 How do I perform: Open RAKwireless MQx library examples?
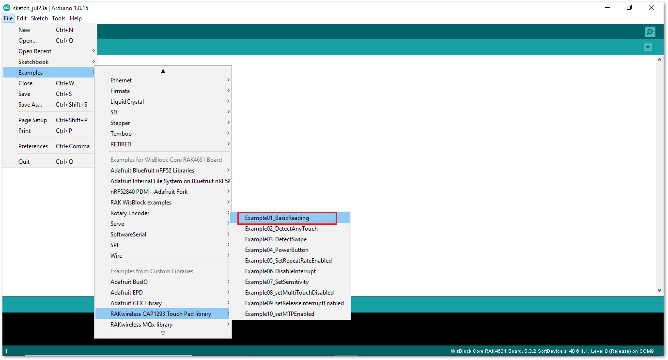click(163, 325)
